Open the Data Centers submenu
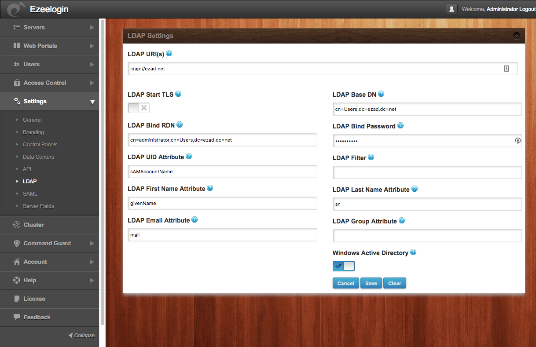Screen dimensions: 536x347 point(38,157)
